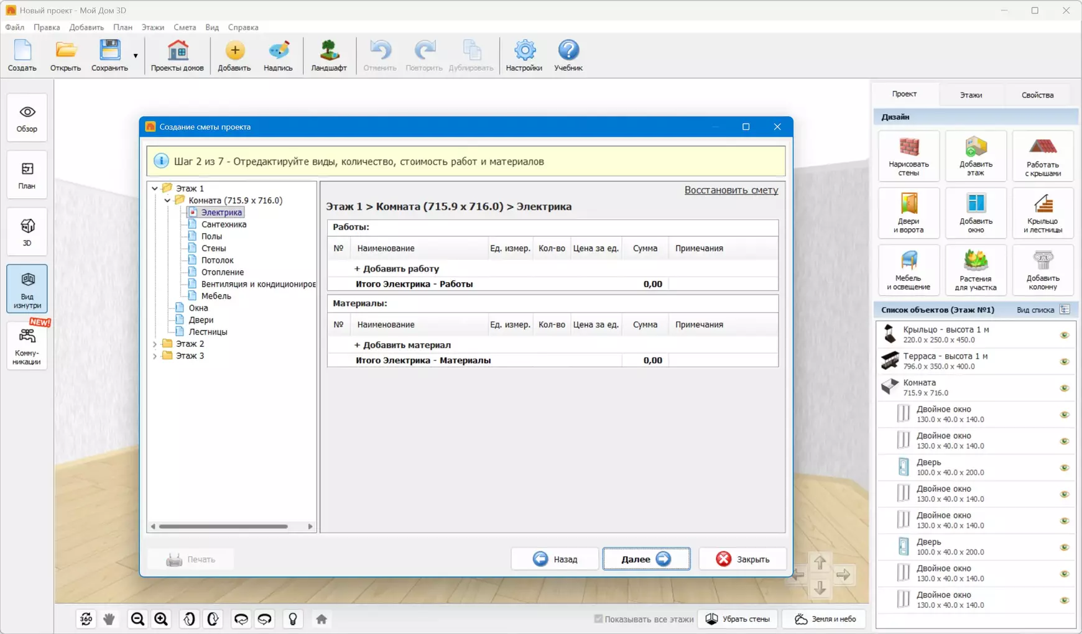Open the house projects gallery
Image resolution: width=1082 pixels, height=634 pixels.
177,55
